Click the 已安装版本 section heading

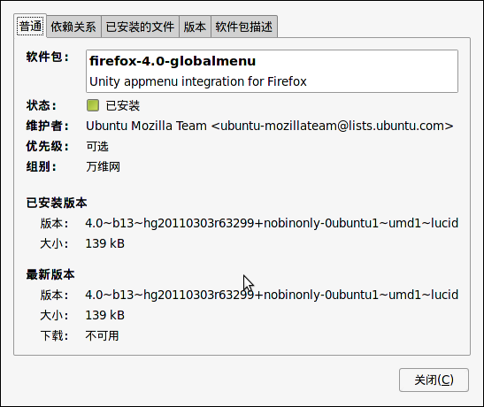(x=57, y=203)
